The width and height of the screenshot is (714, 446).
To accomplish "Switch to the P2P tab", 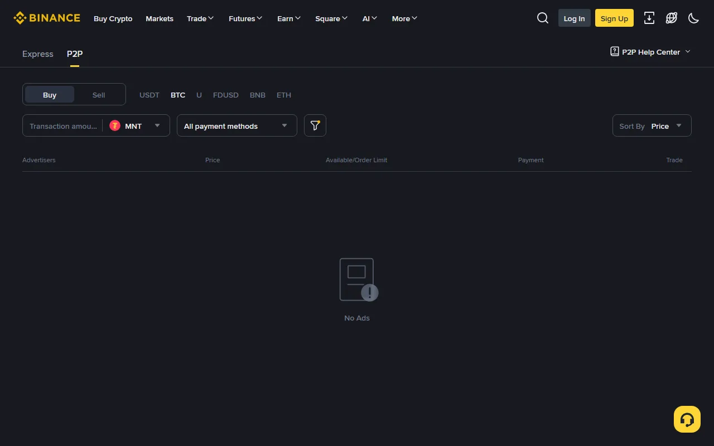I will click(x=75, y=54).
